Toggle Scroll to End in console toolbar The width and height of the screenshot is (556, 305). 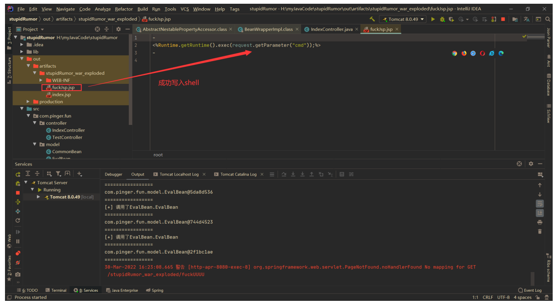click(540, 213)
